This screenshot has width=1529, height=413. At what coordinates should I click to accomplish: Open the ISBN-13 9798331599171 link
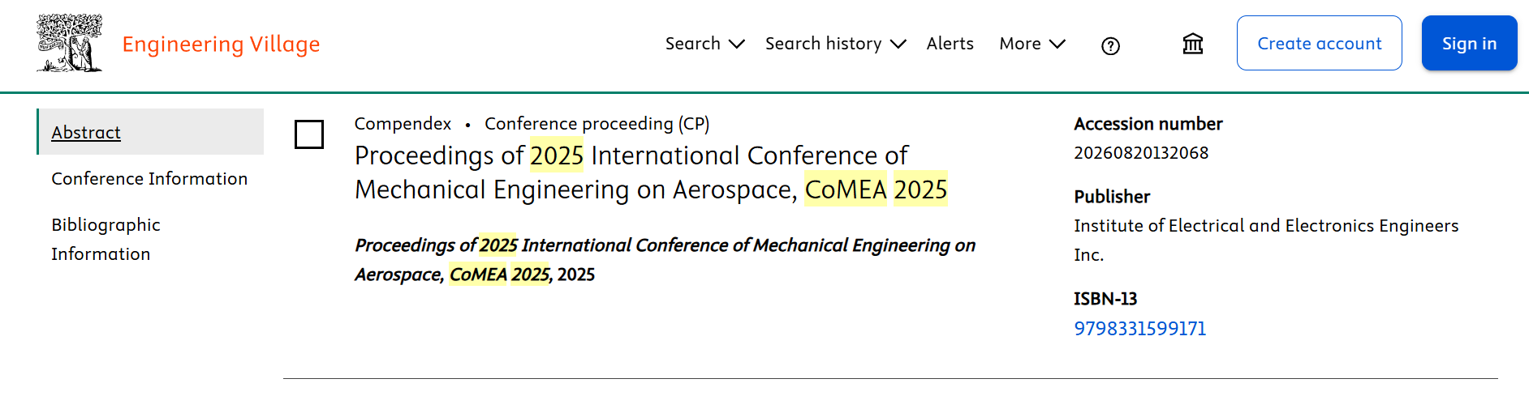1139,329
